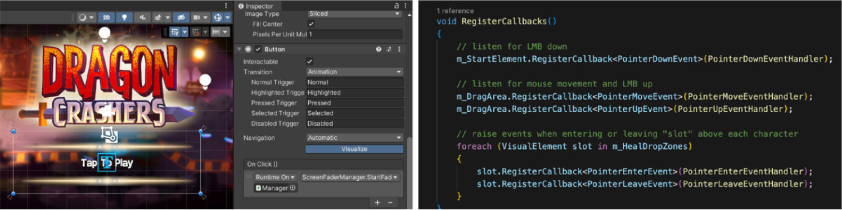Remove On Click event with minus

(x=390, y=202)
